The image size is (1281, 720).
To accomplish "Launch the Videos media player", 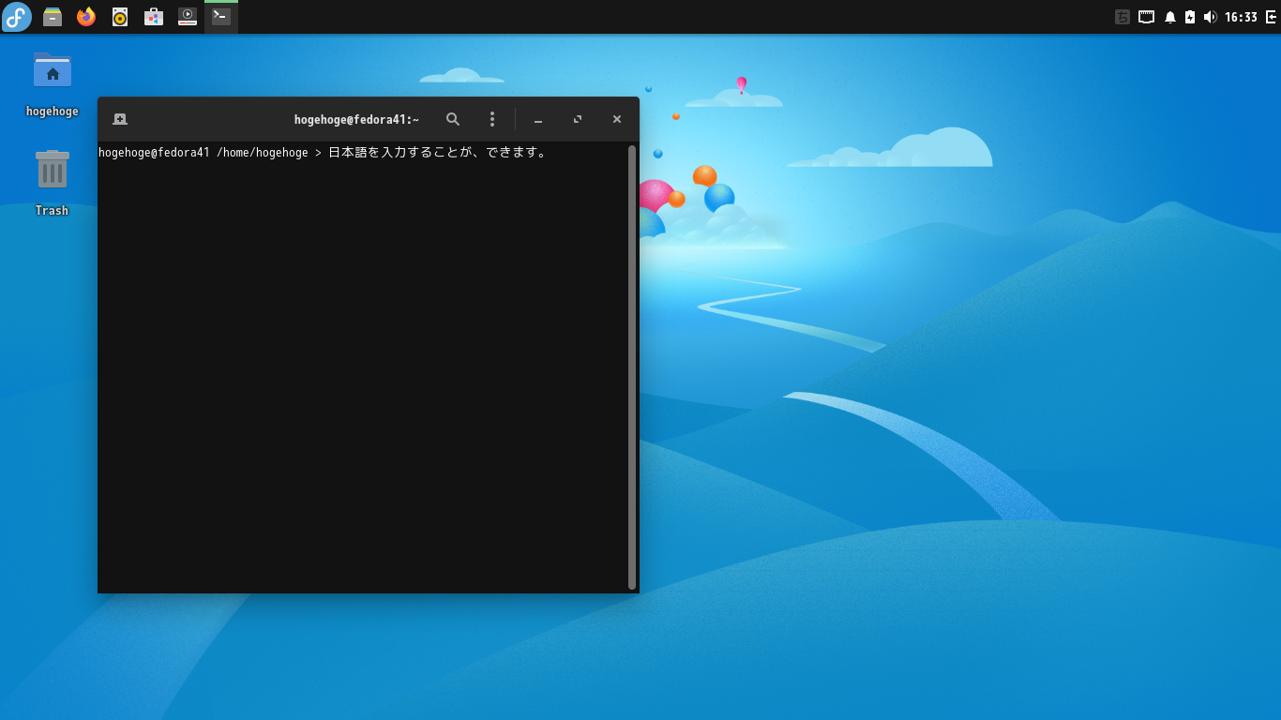I will [x=187, y=16].
